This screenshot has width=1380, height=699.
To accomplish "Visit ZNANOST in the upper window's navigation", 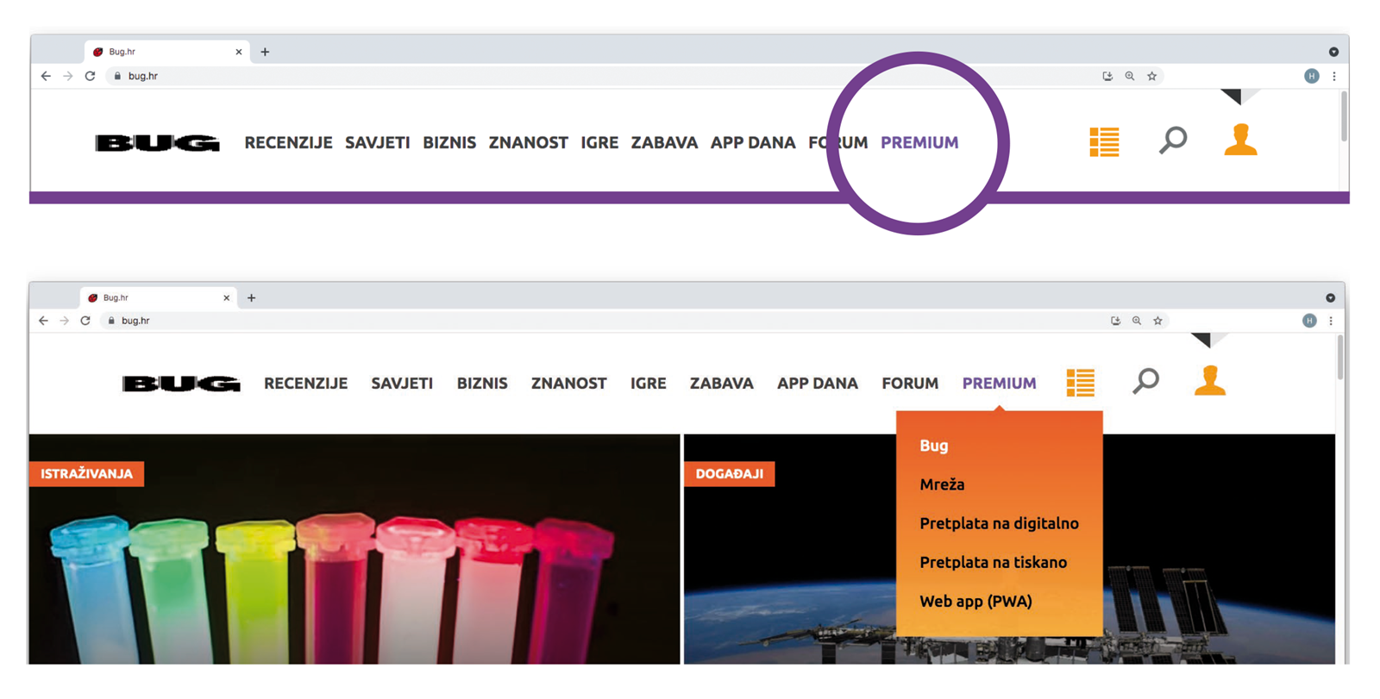I will tap(529, 143).
